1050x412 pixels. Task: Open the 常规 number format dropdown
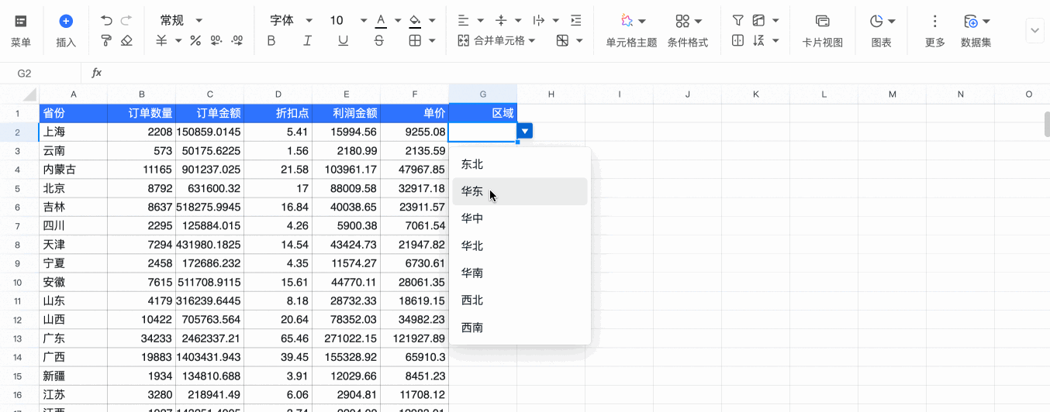181,20
